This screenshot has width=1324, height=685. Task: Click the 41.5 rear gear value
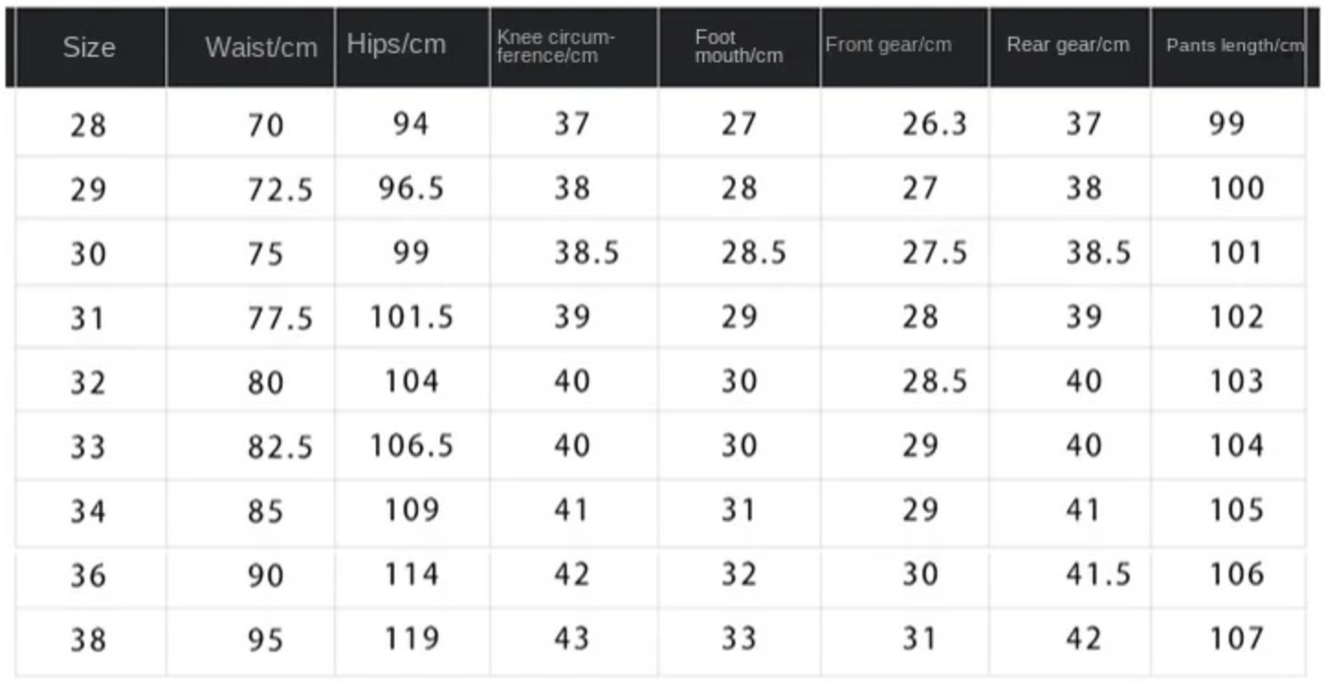[1098, 574]
